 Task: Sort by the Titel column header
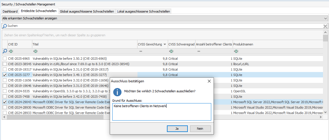[x=85, y=45]
